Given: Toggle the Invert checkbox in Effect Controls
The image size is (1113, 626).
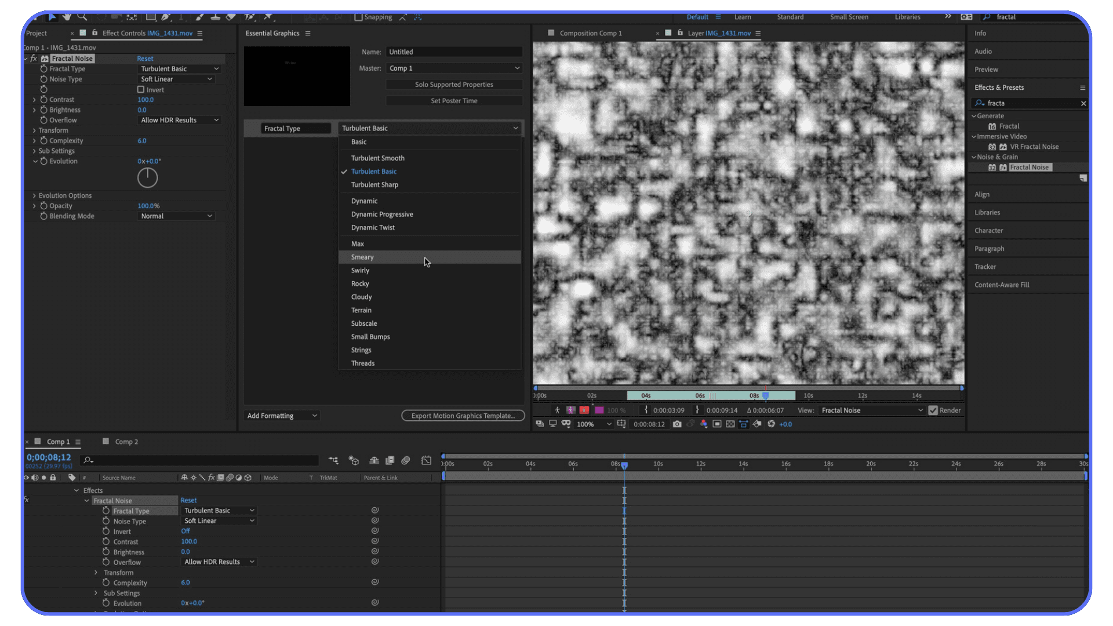Looking at the screenshot, I should tap(140, 90).
